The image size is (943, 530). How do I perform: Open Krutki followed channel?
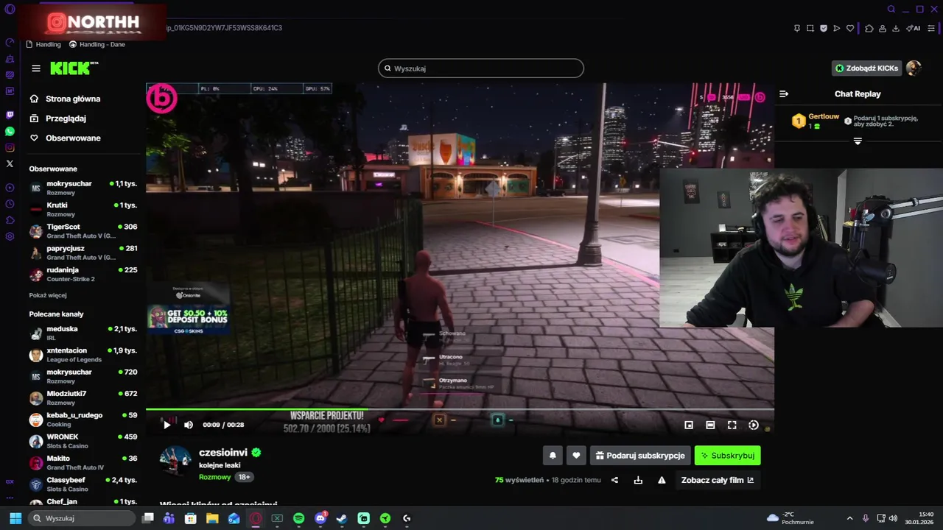click(x=83, y=209)
